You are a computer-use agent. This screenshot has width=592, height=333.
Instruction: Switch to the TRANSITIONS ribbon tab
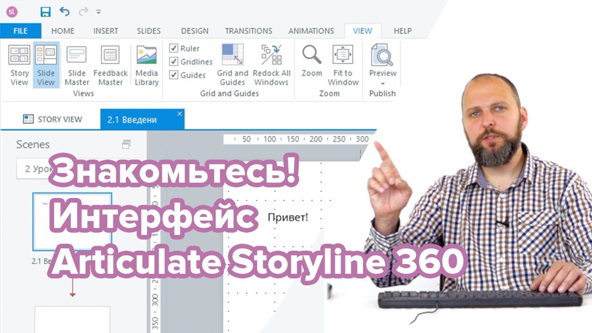(x=249, y=31)
